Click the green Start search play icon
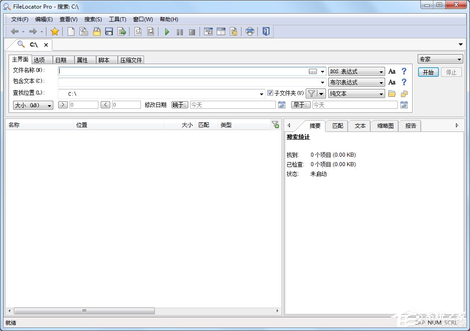The height and width of the screenshot is (331, 470). 167,32
